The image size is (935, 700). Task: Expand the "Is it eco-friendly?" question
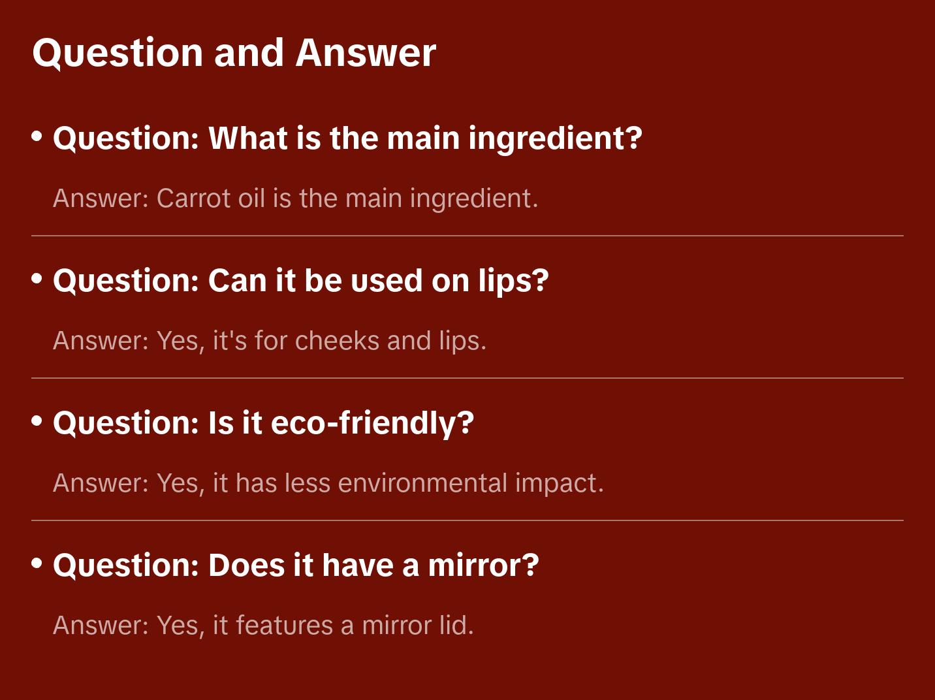263,423
